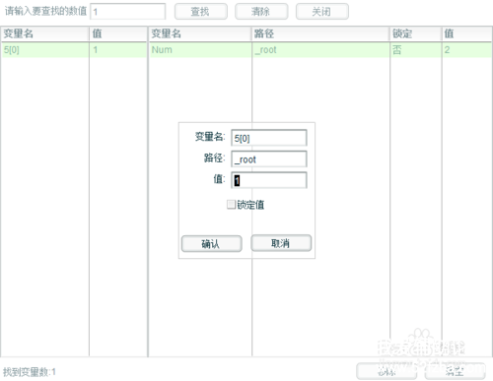Focus the 值 field in dialog

pyautogui.click(x=269, y=180)
